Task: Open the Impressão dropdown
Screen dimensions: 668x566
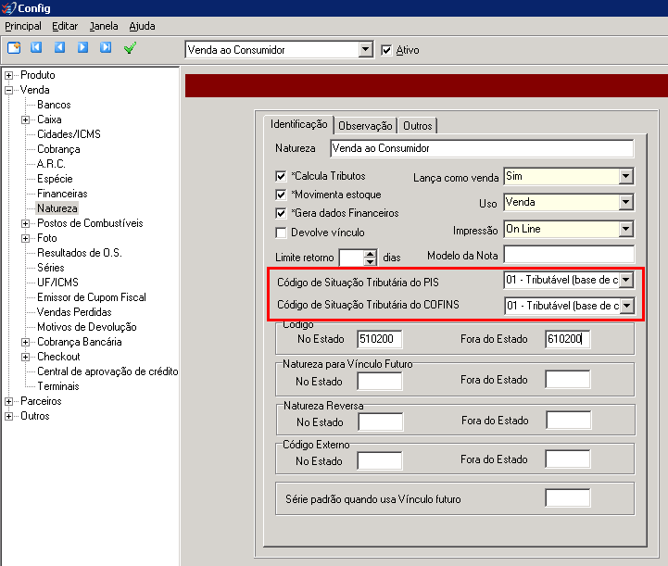Action: tap(625, 229)
